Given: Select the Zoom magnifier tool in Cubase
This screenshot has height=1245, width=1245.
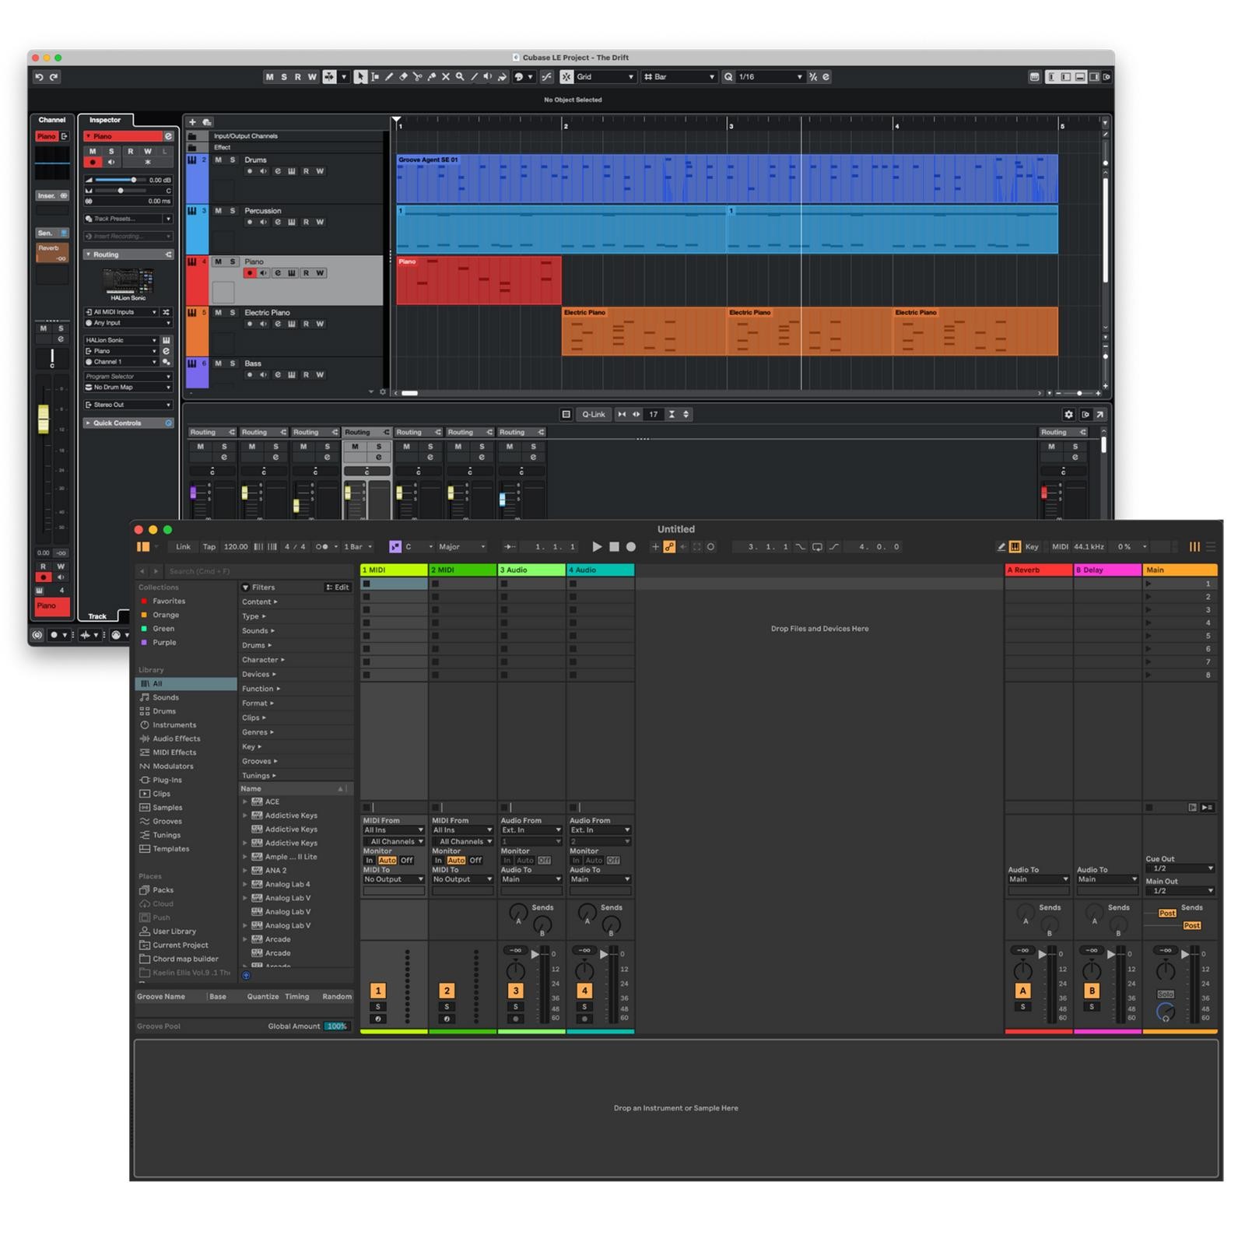Looking at the screenshot, I should [460, 77].
